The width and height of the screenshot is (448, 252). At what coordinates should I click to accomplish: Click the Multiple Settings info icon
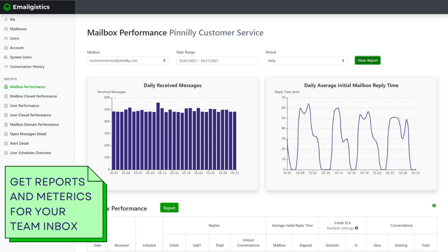[x=356, y=228]
